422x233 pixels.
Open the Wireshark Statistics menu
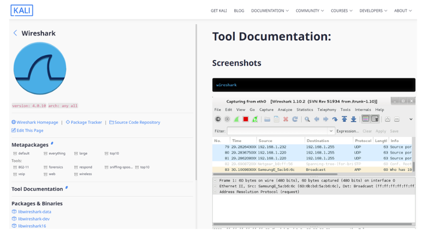305,110
